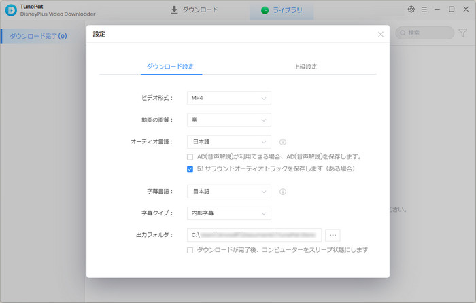
Task: Enable the AD(音声解説) save checkbox
Action: click(x=190, y=157)
